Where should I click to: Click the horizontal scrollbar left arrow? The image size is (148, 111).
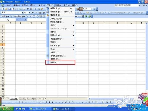tap(89, 99)
